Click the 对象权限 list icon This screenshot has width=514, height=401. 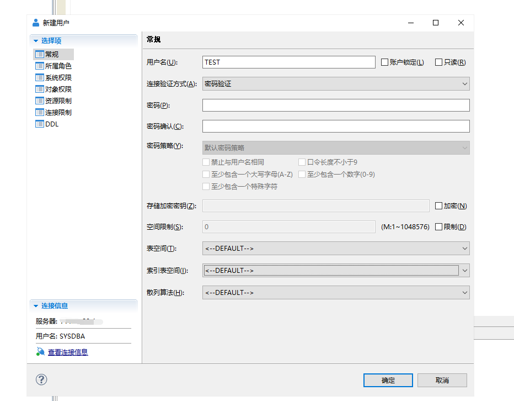39,89
